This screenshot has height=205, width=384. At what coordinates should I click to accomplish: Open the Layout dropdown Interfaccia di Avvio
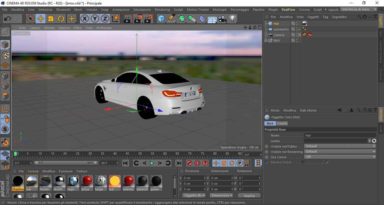[x=359, y=9]
